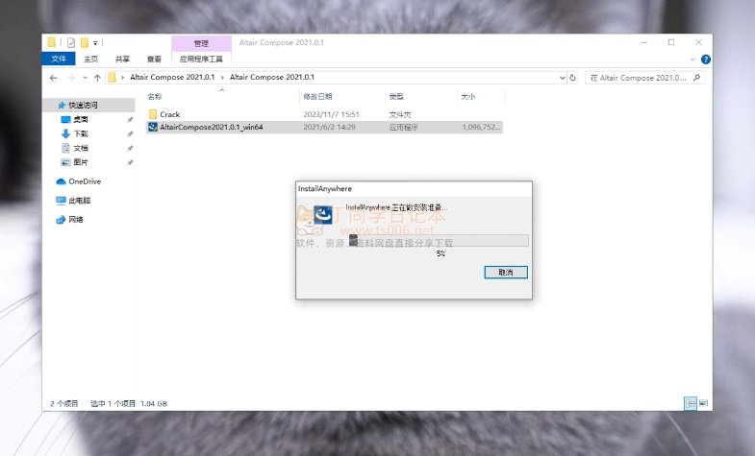Open the 应用程序工具 ribbon tab

201,59
